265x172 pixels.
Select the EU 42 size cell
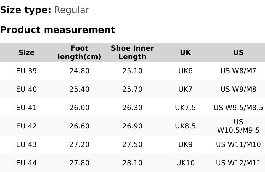click(26, 126)
